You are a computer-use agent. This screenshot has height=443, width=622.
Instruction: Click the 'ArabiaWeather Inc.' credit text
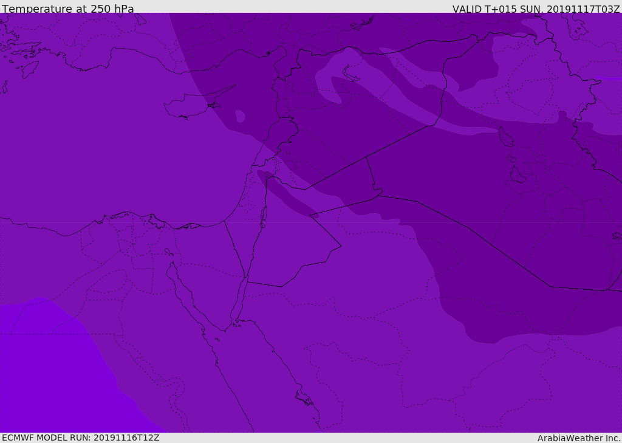coord(579,438)
